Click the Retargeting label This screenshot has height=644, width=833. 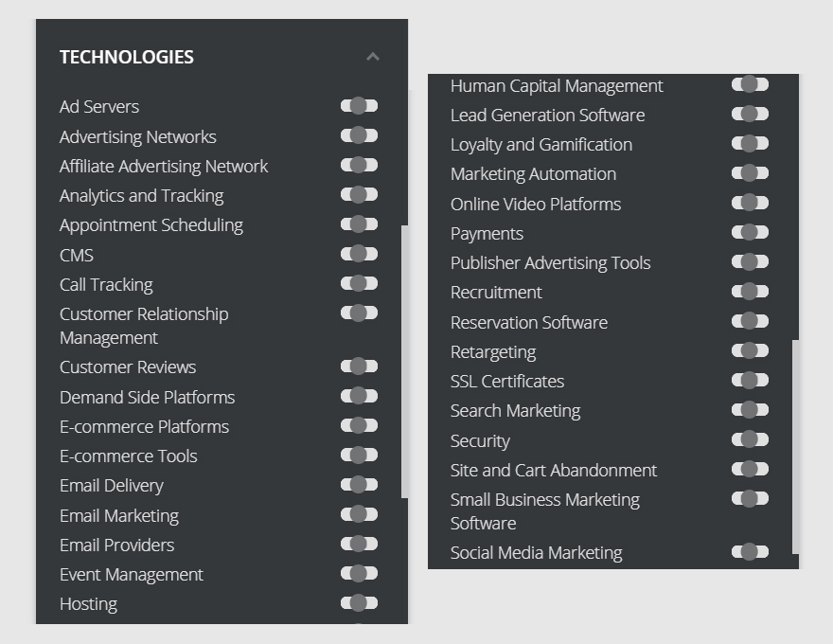point(493,352)
